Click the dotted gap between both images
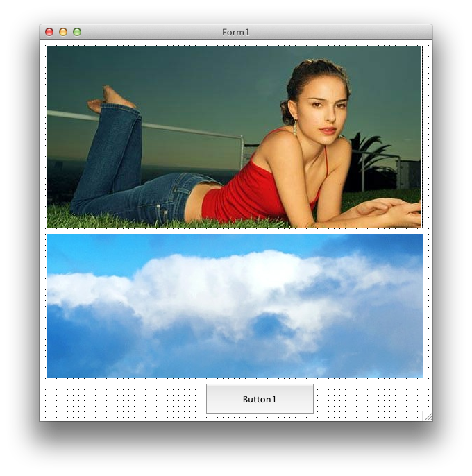Image resolution: width=472 pixels, height=476 pixels. [234, 231]
